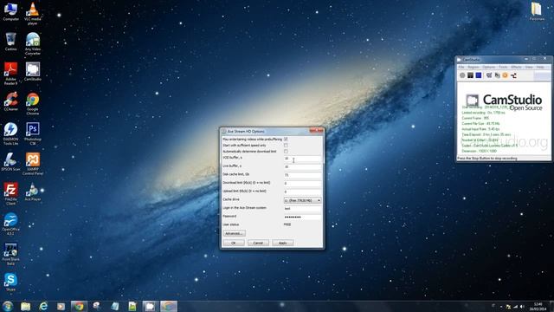
Task: Open DAEMON Tools Lite desktop icon
Action: click(10, 133)
